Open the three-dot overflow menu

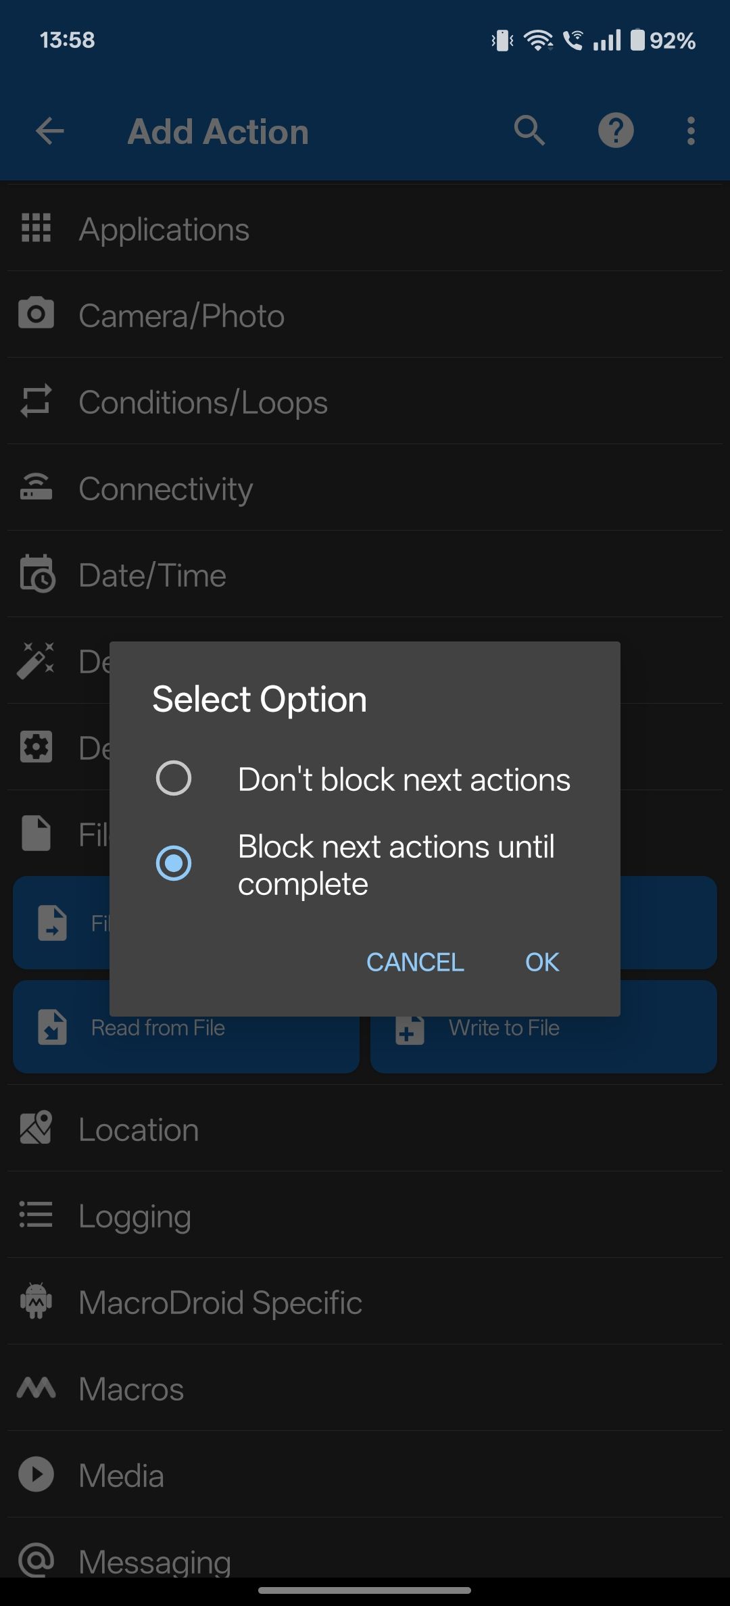[691, 130]
